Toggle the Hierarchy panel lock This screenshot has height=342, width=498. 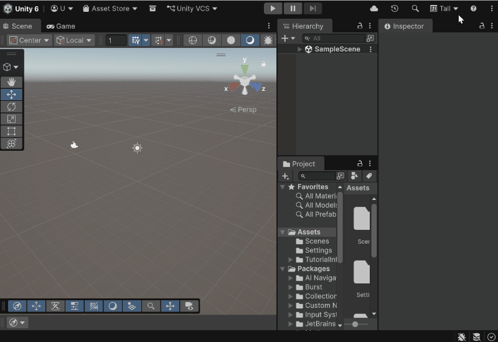point(360,26)
